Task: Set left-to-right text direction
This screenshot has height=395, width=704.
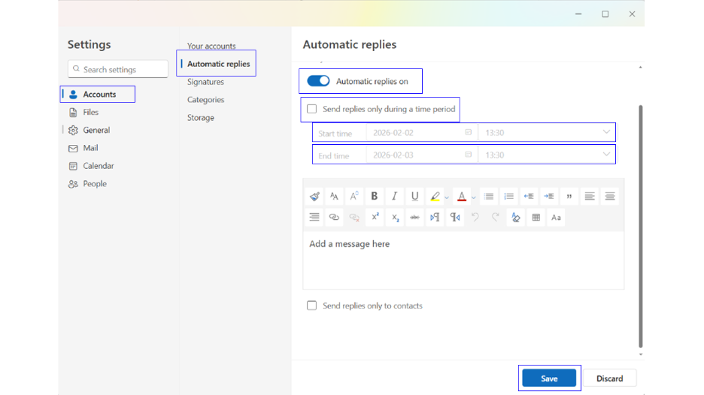Action: coord(435,218)
